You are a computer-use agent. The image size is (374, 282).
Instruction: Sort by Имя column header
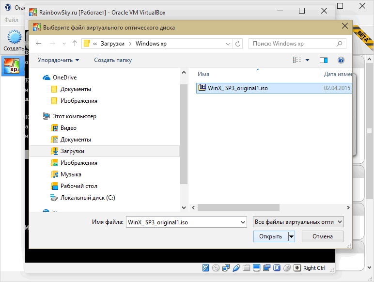click(x=203, y=74)
